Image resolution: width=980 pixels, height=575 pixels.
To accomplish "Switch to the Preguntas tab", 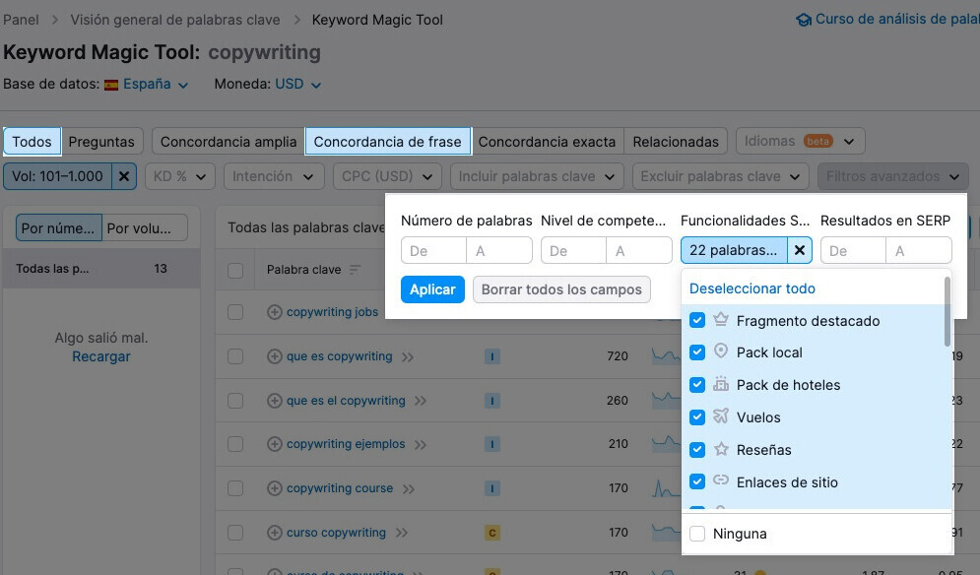I will (101, 142).
